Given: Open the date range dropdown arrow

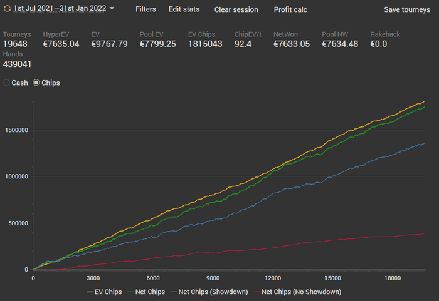Looking at the screenshot, I should pos(112,8).
